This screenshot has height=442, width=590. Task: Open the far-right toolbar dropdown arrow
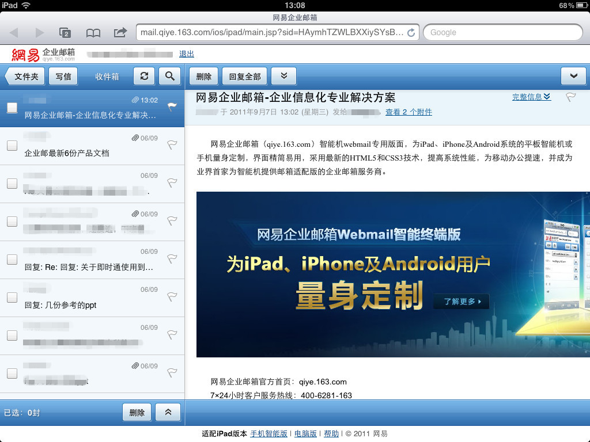pyautogui.click(x=573, y=76)
